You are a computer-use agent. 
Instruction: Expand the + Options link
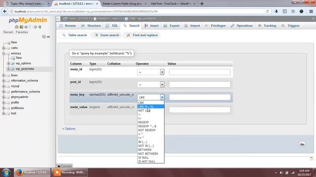coord(69,129)
